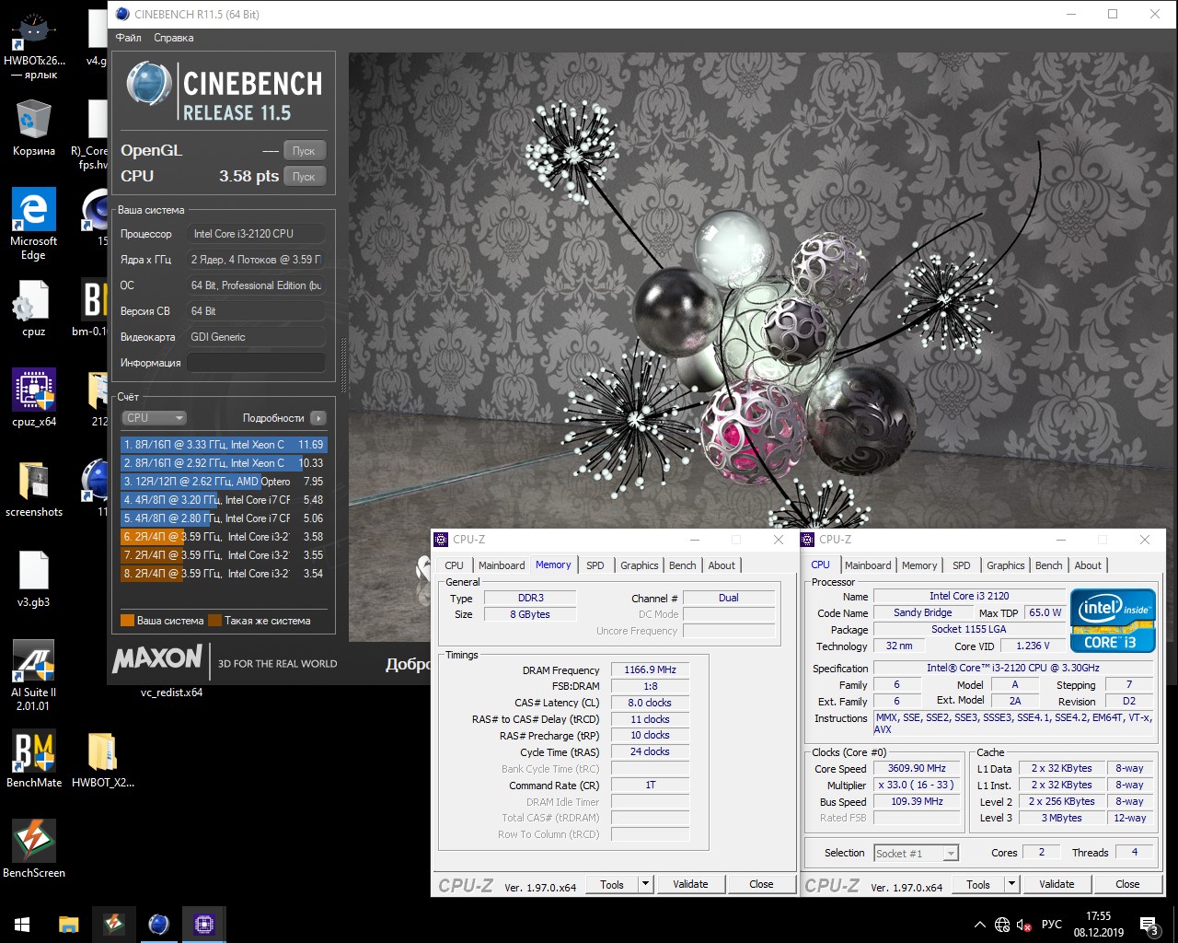Viewport: 1178px width, 943px height.
Task: Click Close button in right CPU-Z window
Action: coord(1127,884)
